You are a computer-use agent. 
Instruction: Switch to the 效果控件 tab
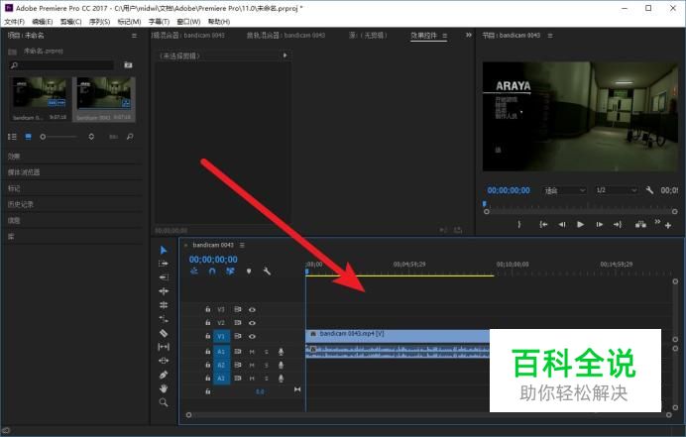424,36
